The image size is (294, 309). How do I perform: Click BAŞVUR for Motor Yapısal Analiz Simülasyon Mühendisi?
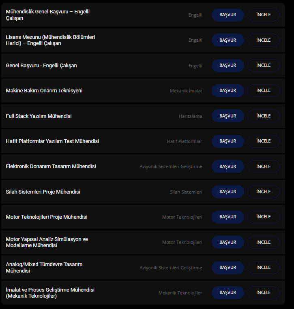227,242
